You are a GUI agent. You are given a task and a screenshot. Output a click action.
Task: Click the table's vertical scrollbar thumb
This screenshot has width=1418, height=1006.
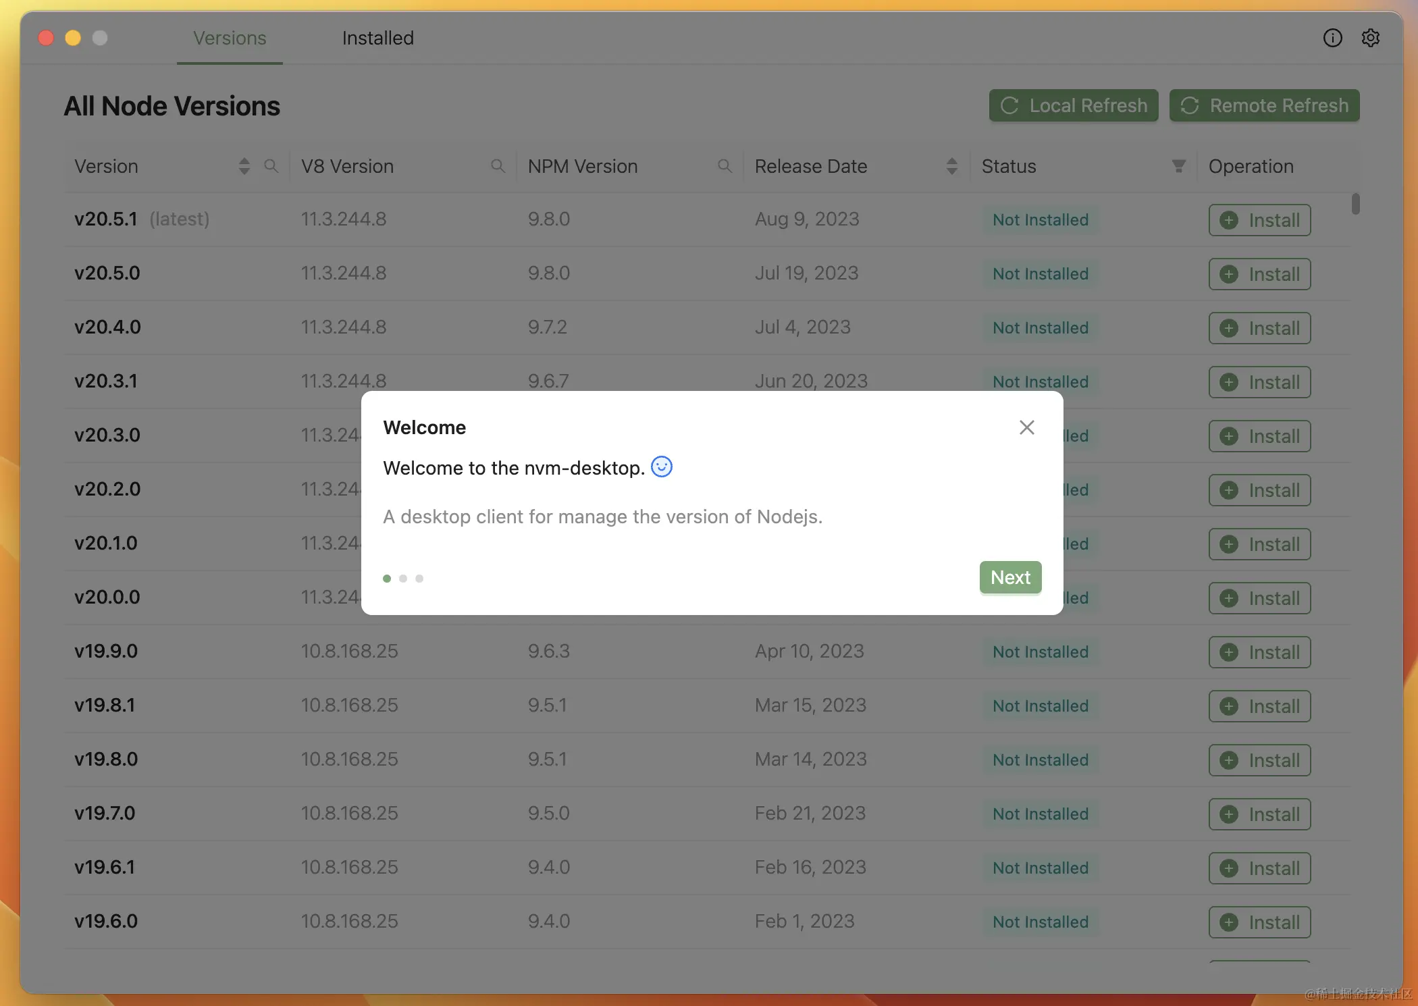(1355, 203)
